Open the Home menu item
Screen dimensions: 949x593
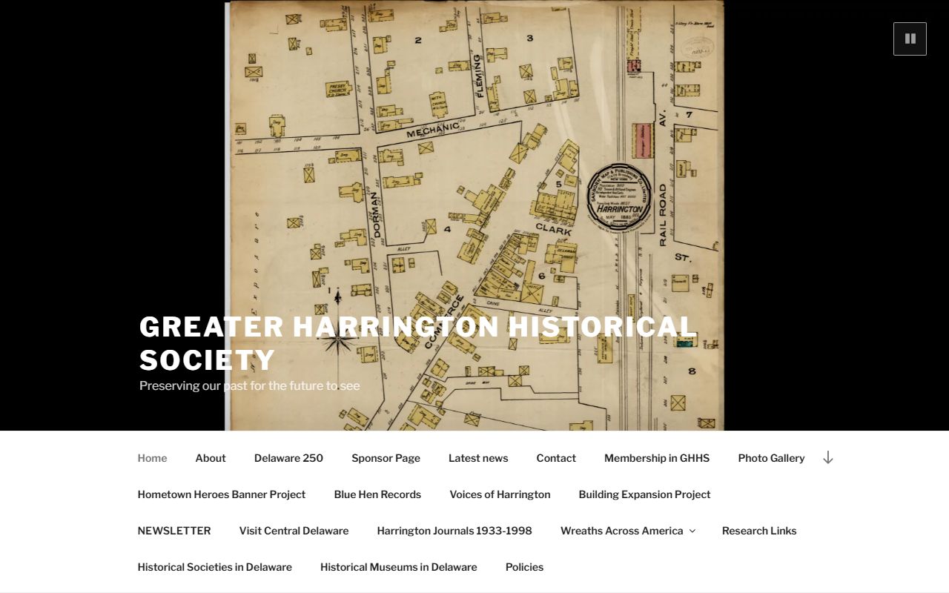point(152,458)
